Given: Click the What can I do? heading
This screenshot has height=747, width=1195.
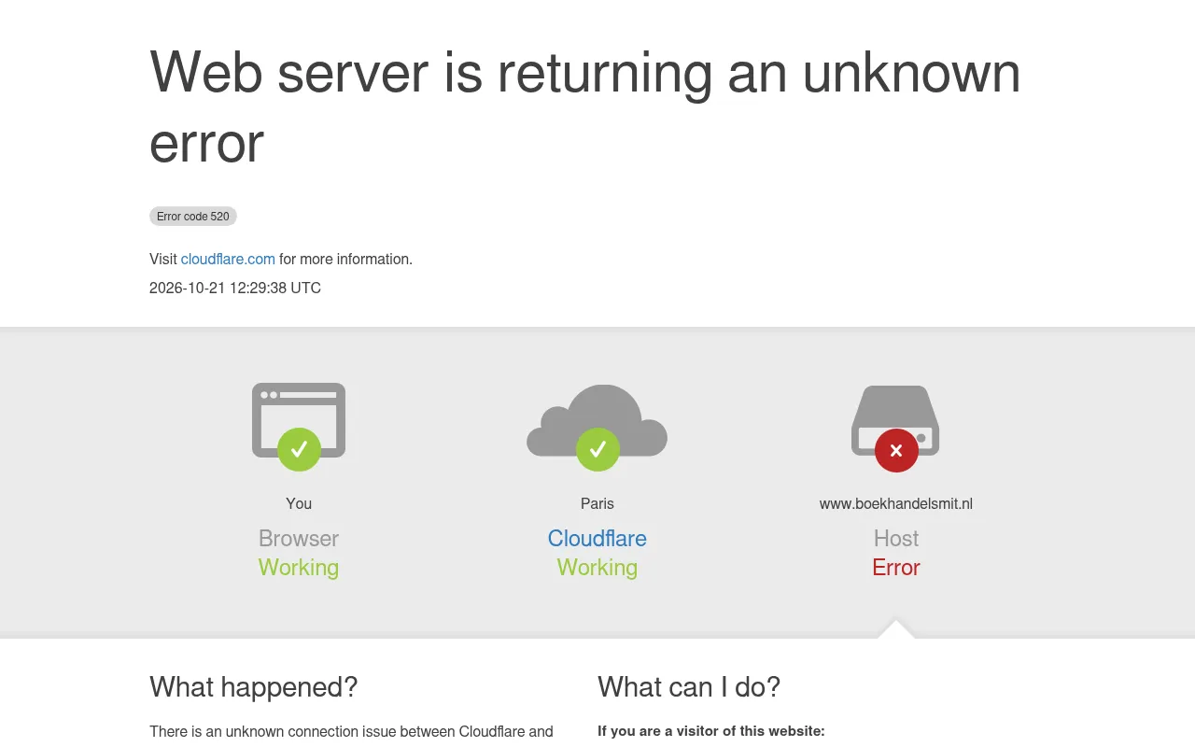Looking at the screenshot, I should [689, 687].
